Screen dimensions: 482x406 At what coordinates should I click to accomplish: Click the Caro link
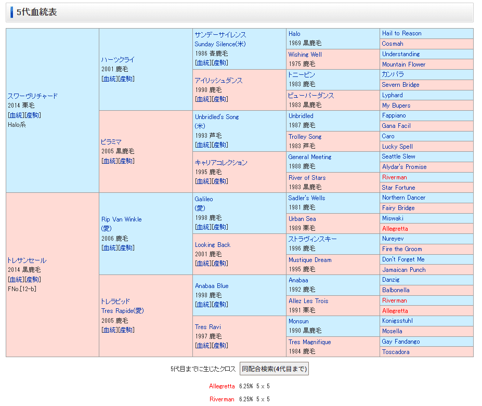[388, 136]
